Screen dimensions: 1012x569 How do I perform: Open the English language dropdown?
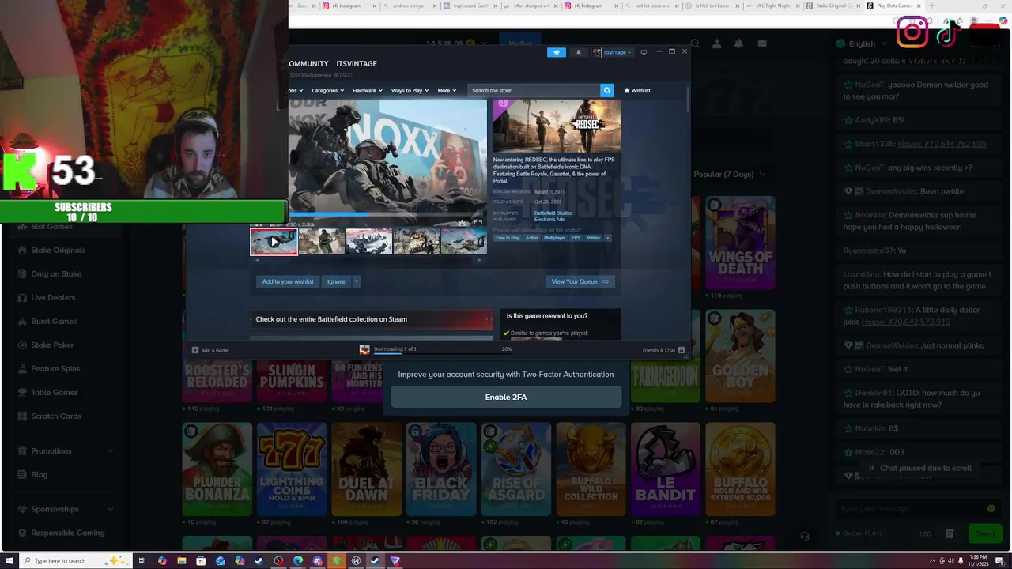click(x=863, y=44)
